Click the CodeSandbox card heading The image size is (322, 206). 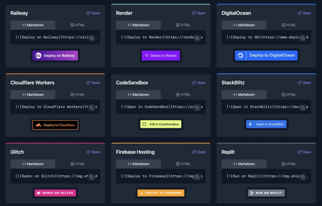tap(132, 82)
